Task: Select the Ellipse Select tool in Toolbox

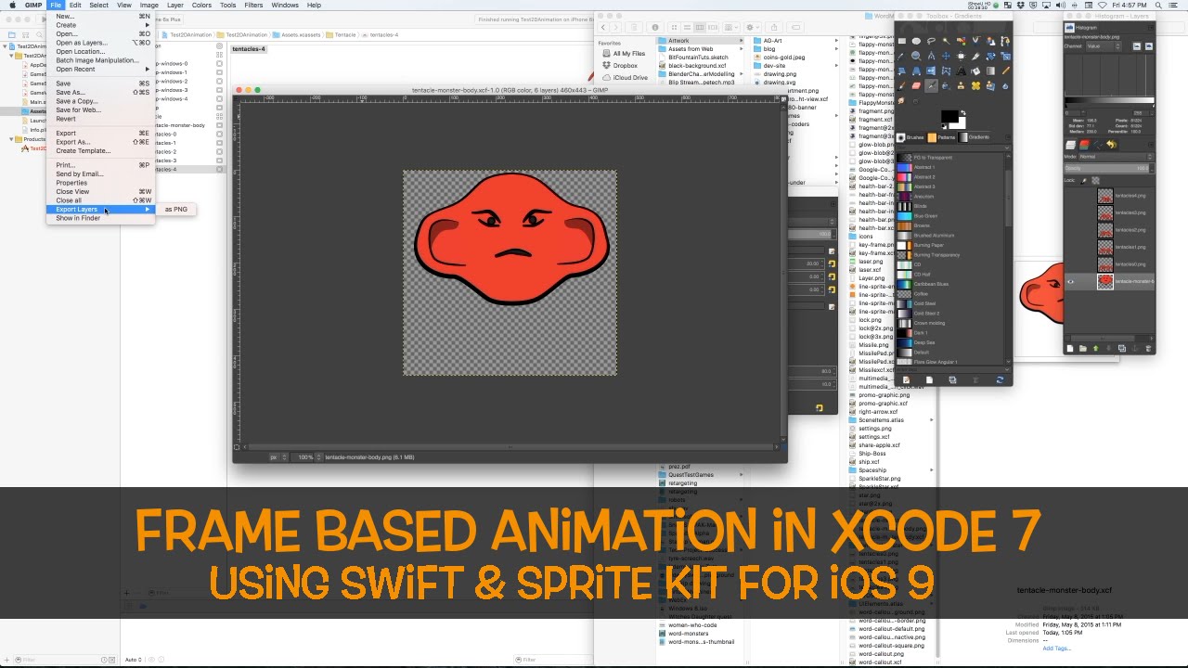Action: point(916,41)
